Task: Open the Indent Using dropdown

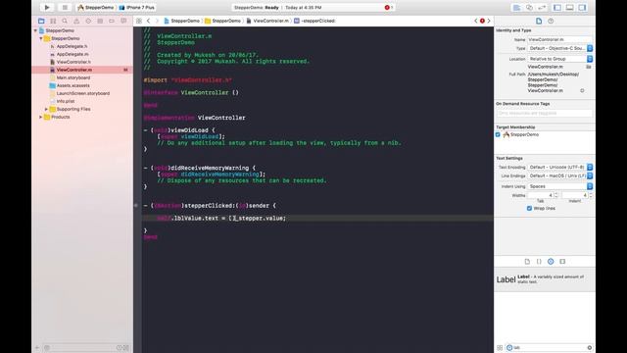Action: 559,186
